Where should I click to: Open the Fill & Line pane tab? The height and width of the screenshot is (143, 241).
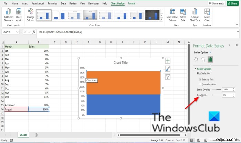pos(196,59)
